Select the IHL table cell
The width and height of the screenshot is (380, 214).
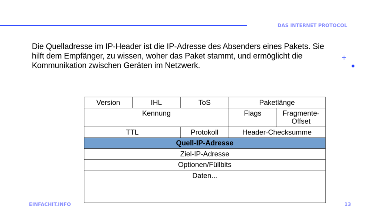tap(156, 103)
